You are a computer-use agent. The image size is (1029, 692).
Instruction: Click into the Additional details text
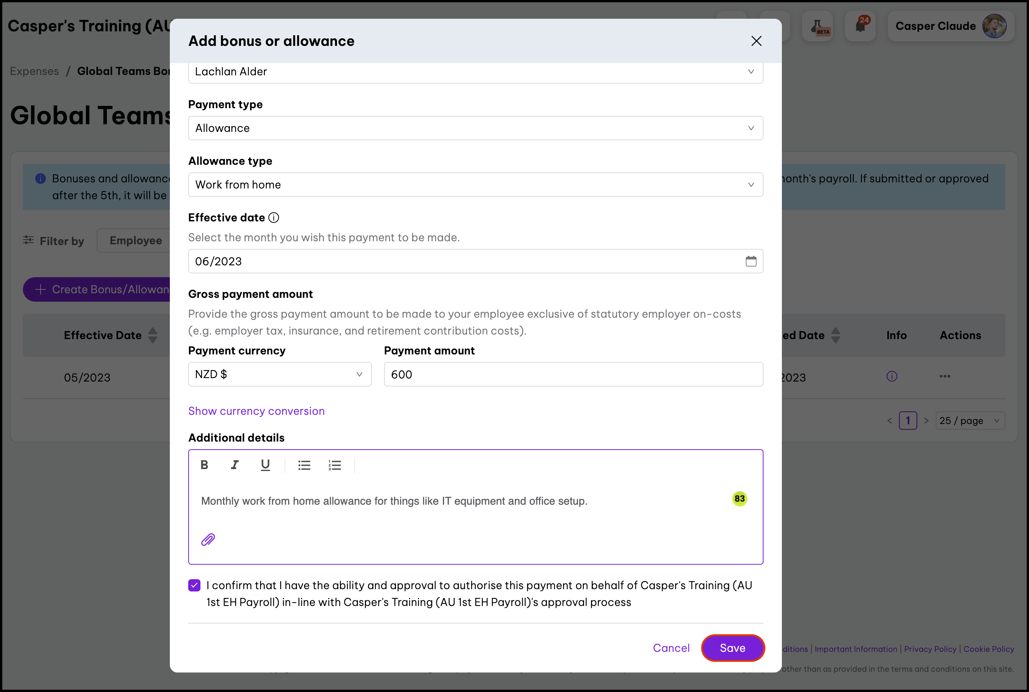click(394, 501)
